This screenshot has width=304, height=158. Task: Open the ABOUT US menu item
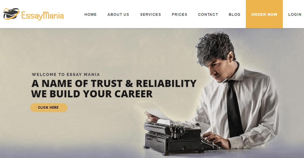(x=118, y=14)
